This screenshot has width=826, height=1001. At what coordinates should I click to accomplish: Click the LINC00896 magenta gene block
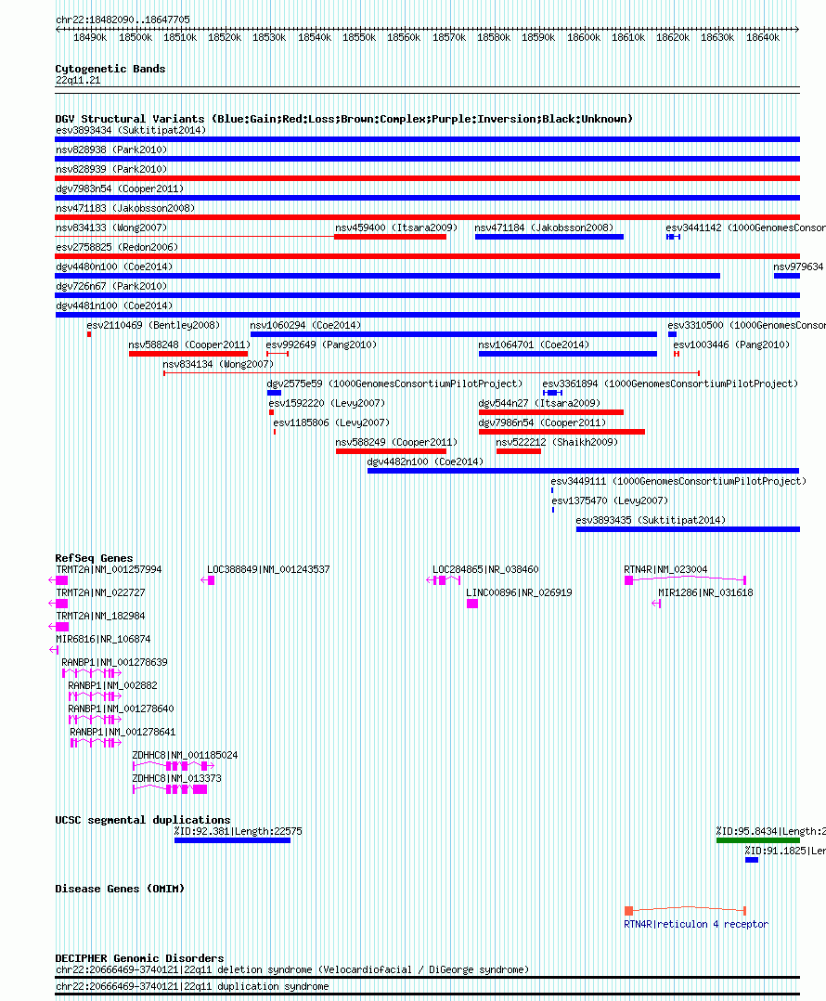[x=472, y=604]
